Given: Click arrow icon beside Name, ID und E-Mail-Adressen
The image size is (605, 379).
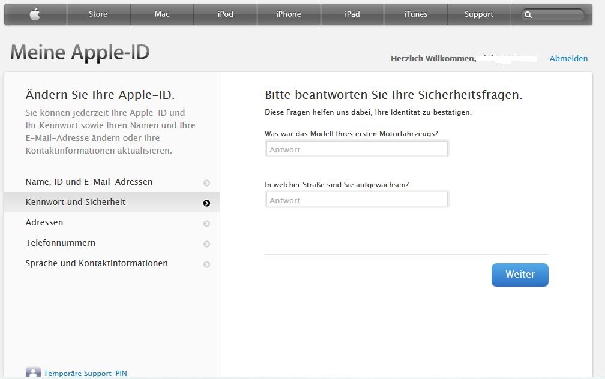Looking at the screenshot, I should (x=206, y=183).
